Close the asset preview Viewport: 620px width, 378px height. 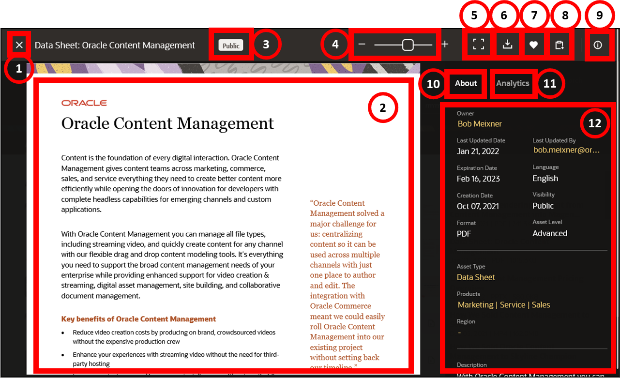pyautogui.click(x=19, y=44)
